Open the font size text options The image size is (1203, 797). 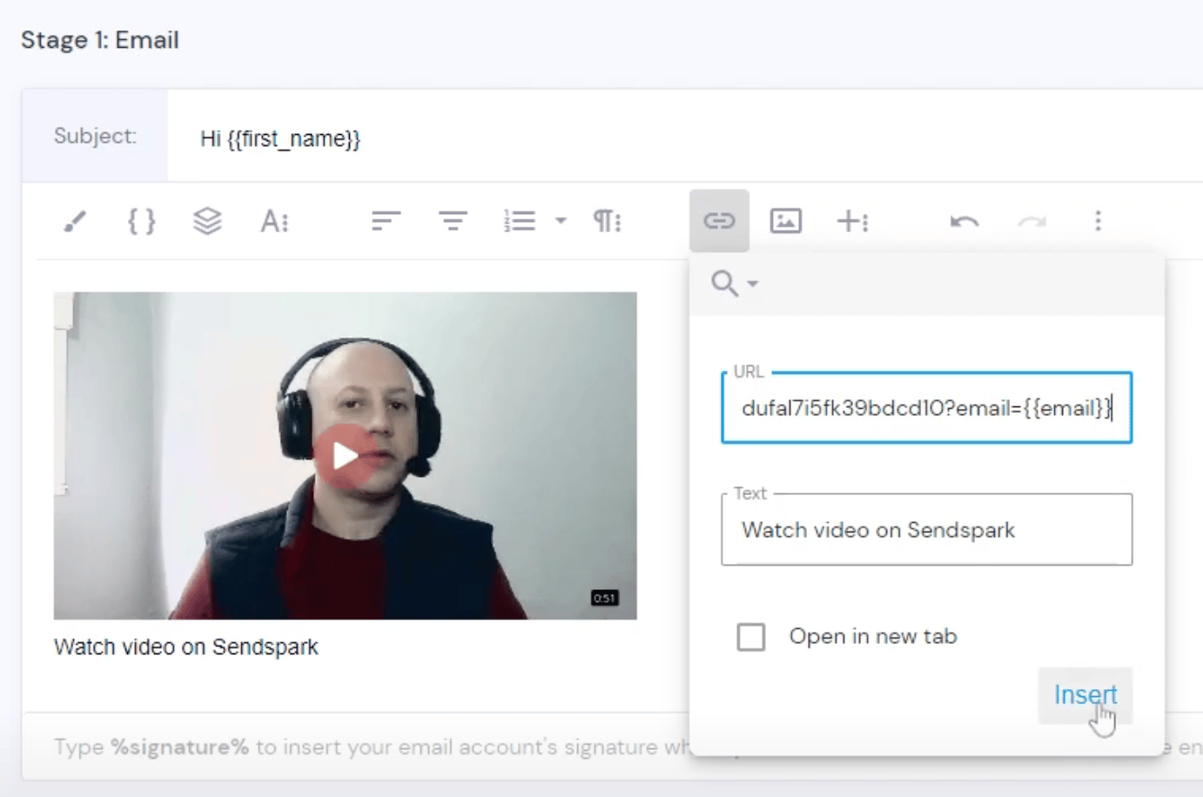coord(274,222)
